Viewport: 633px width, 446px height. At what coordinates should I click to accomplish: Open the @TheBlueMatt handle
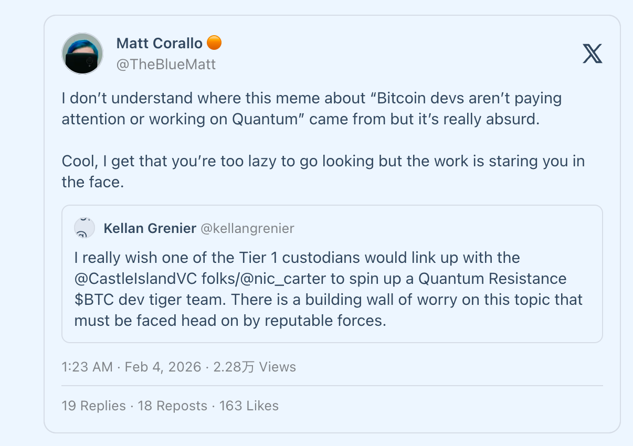pos(166,65)
